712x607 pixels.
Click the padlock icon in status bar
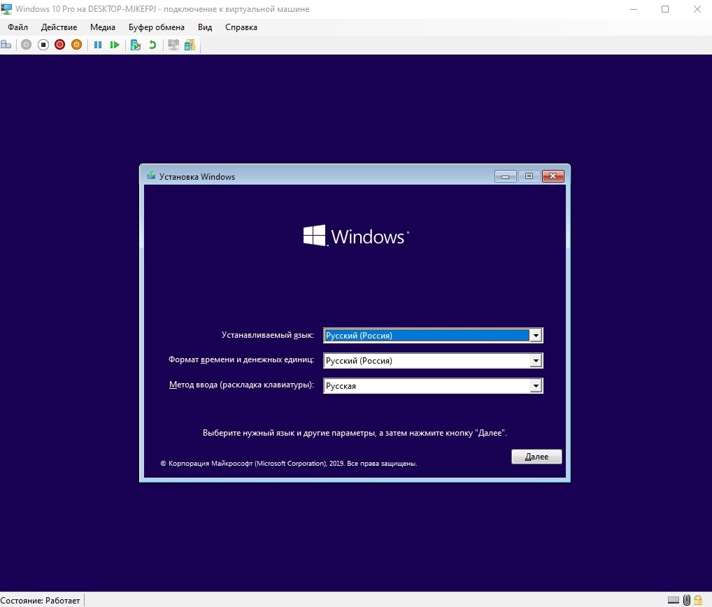pyautogui.click(x=698, y=600)
